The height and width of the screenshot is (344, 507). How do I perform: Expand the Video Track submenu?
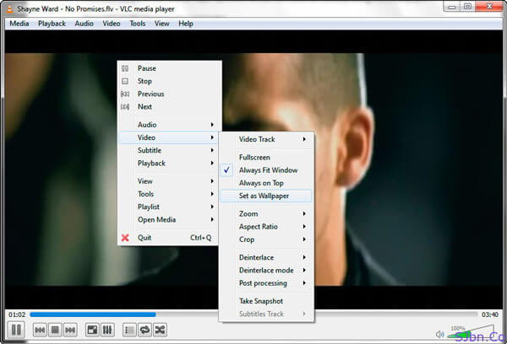(x=266, y=139)
